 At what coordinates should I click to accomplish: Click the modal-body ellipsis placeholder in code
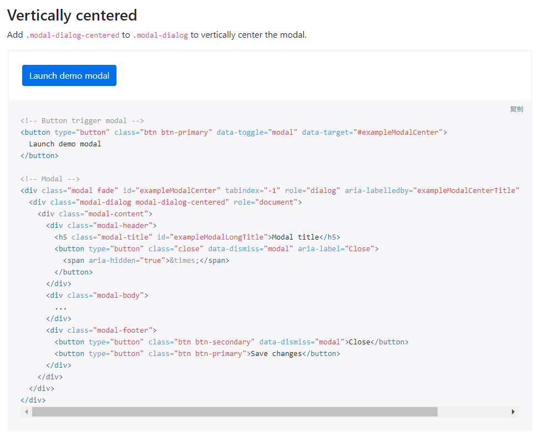(x=61, y=307)
